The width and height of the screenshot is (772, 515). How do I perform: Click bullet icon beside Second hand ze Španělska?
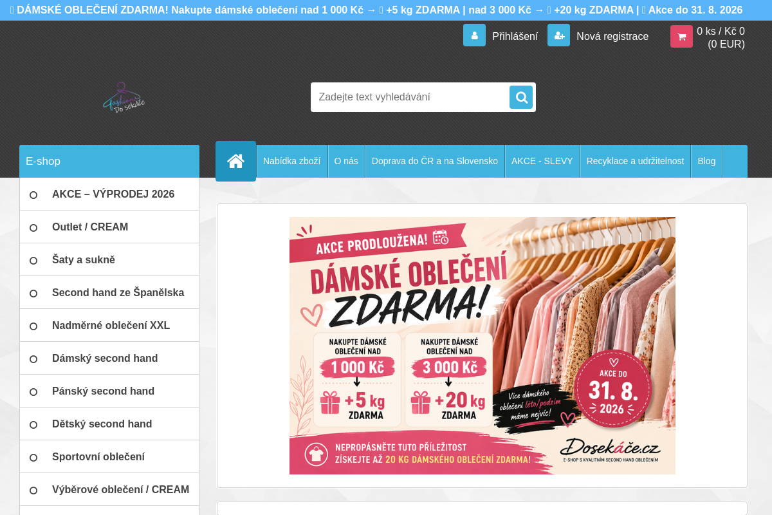33,294
